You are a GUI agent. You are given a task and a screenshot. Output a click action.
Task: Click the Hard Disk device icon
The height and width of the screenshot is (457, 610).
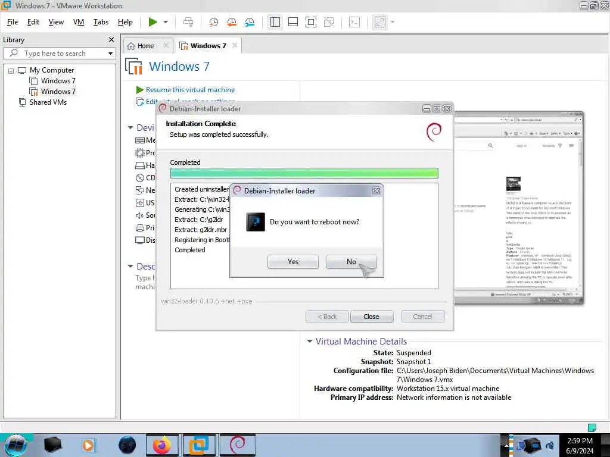(140, 165)
